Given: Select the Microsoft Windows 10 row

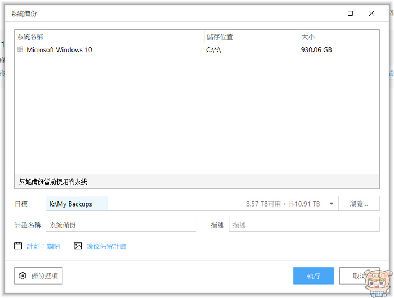Looking at the screenshot, I should (x=197, y=49).
